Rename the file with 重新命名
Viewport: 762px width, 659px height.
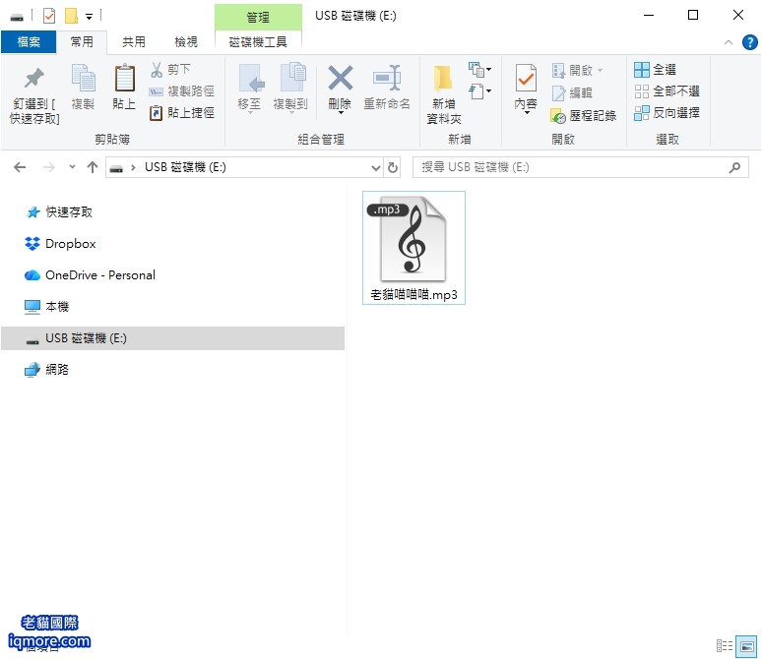point(387,88)
